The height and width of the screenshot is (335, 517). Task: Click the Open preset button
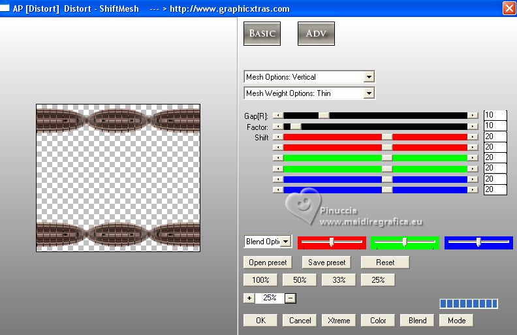tap(268, 263)
